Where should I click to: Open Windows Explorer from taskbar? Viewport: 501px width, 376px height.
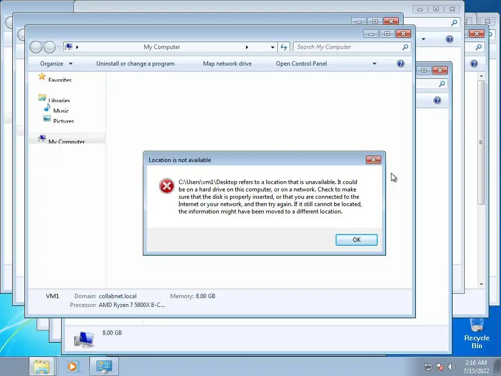pos(42,366)
